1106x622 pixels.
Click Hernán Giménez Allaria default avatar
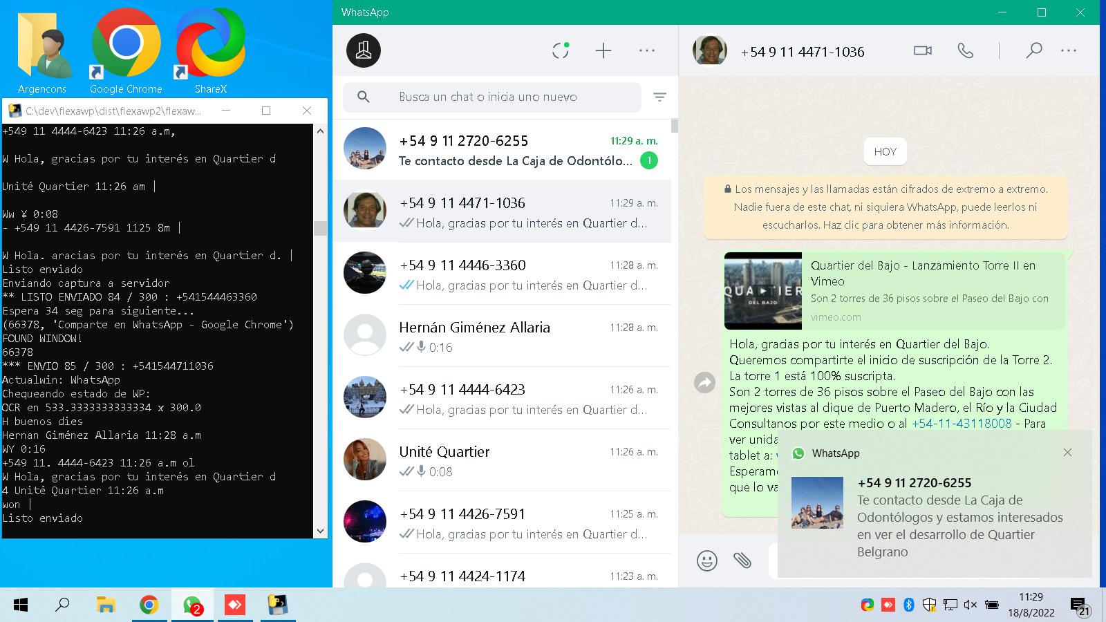coord(365,334)
